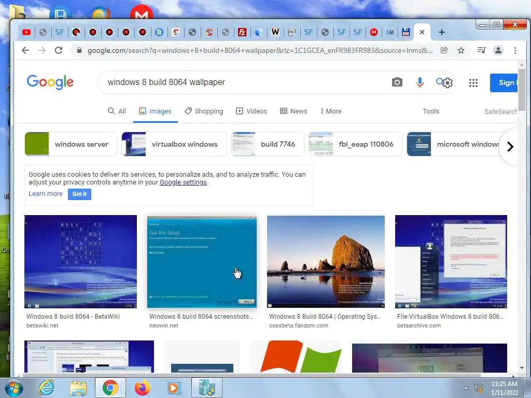Click osesbeta.fandom.com result title

click(325, 317)
